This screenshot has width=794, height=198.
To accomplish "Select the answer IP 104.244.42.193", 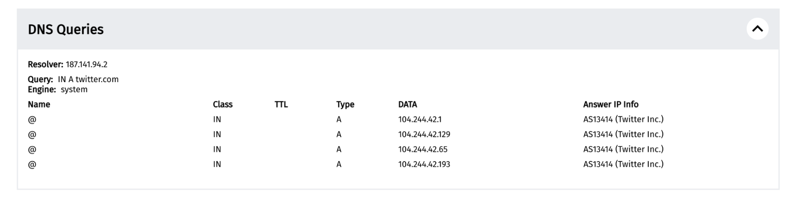I will tap(424, 164).
